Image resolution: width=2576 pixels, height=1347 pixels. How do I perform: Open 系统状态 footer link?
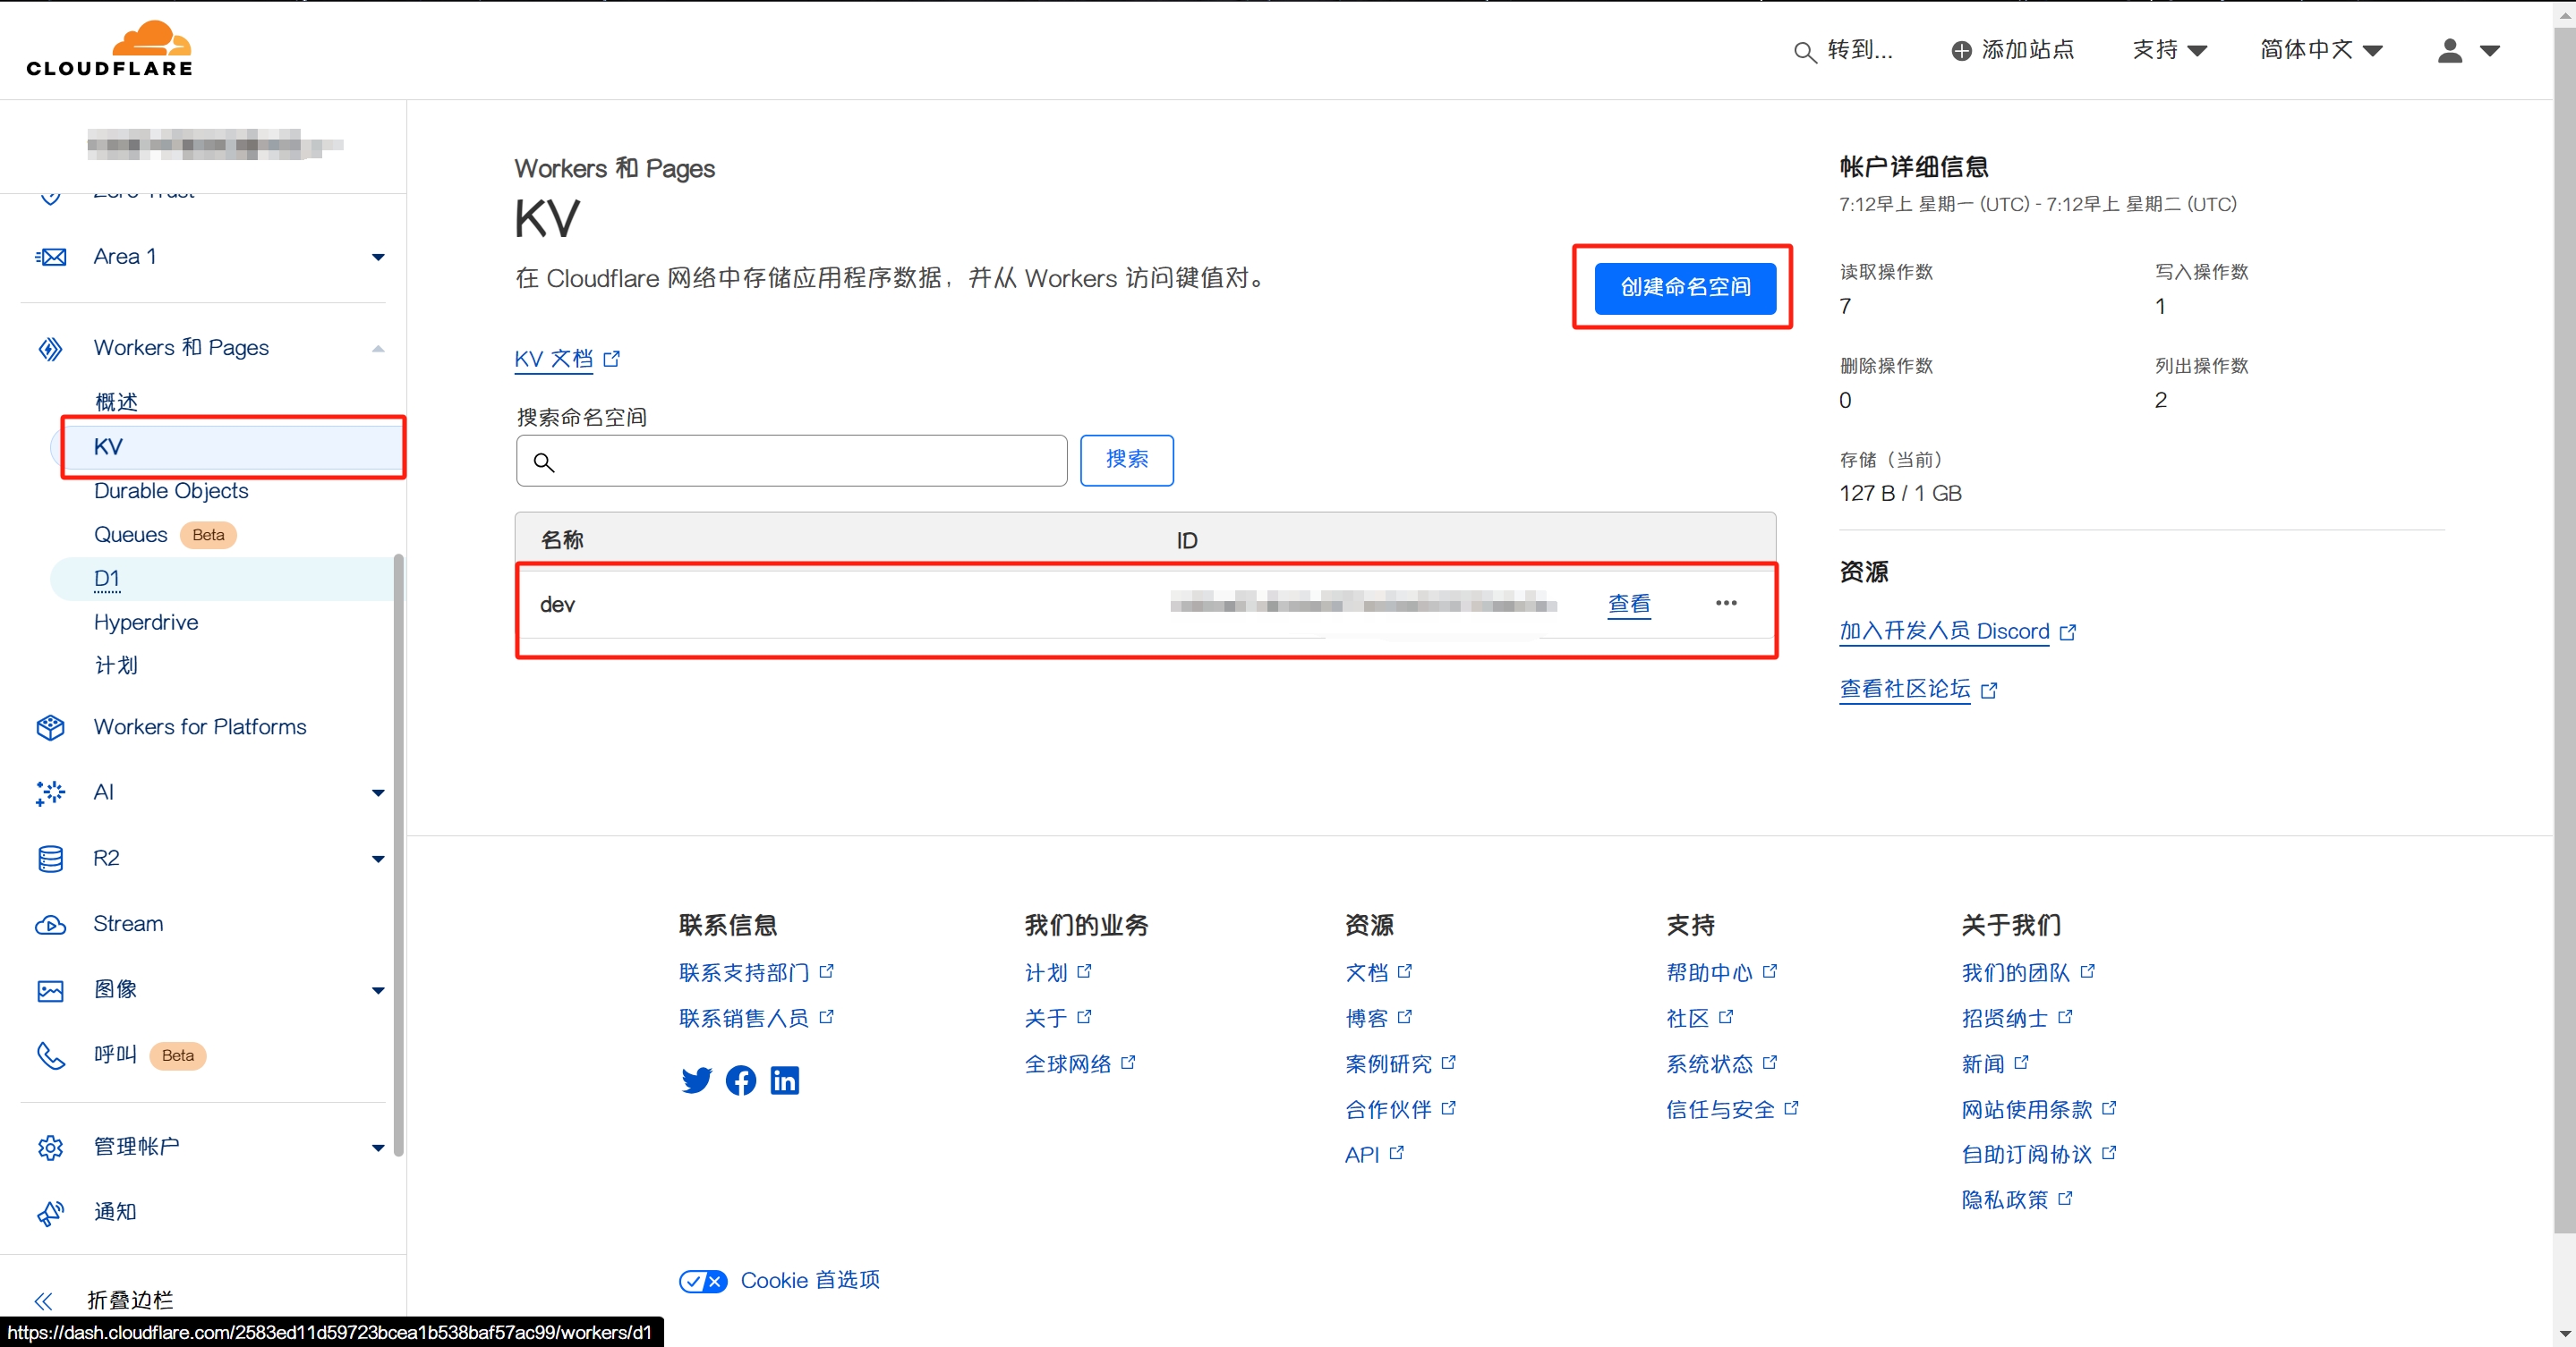point(1710,1064)
